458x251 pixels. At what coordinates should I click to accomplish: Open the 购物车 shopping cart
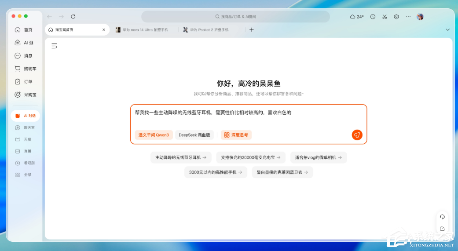(26, 69)
